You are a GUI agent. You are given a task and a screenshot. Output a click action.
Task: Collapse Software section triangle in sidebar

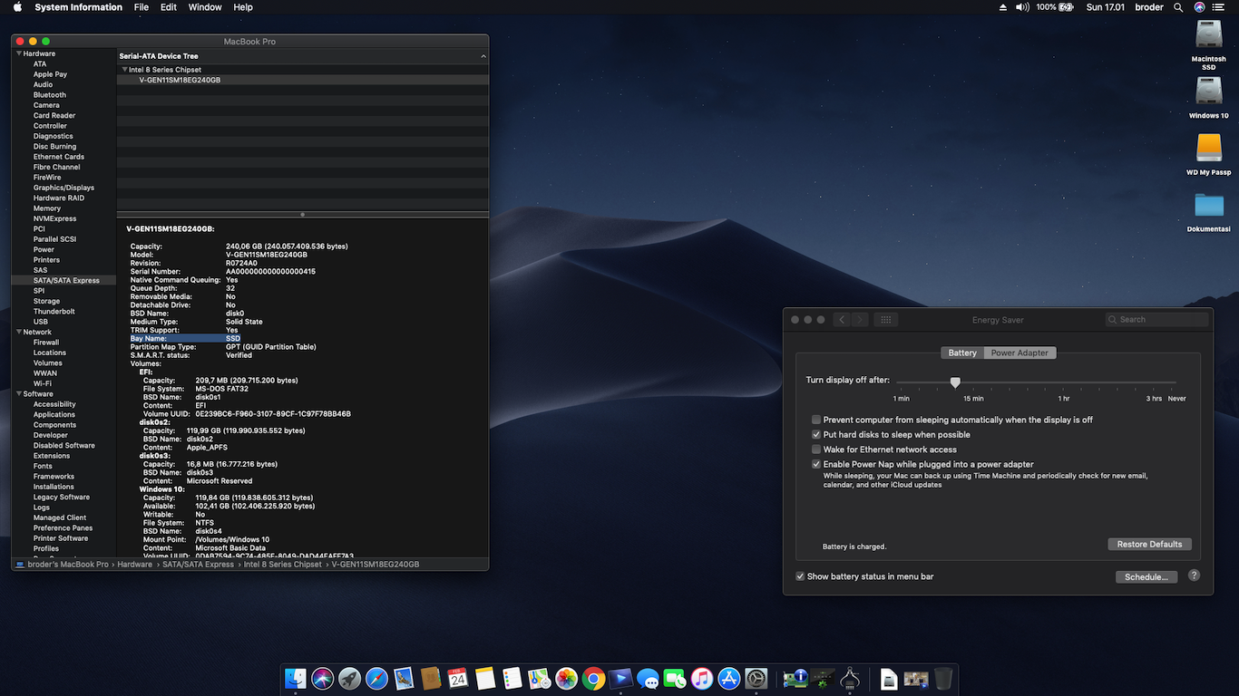(19, 394)
